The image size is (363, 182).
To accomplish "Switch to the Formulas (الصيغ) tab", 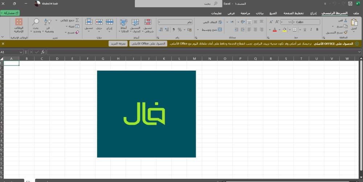I will tap(273, 13).
